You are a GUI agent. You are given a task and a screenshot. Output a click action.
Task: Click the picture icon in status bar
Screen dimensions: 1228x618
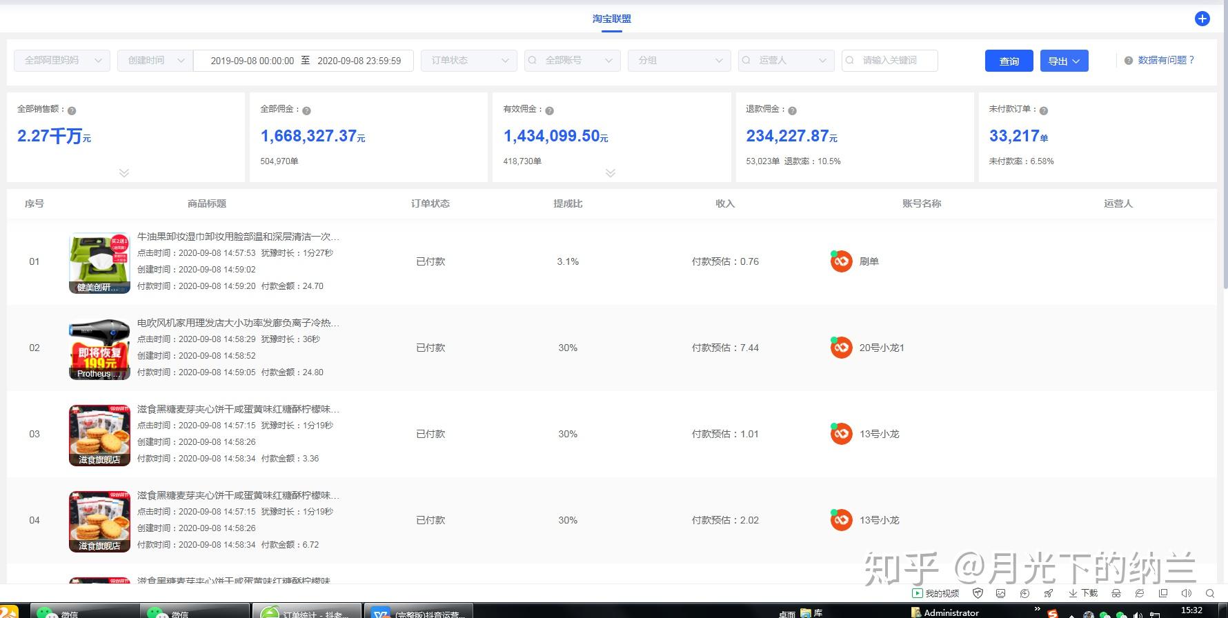[x=1001, y=593]
